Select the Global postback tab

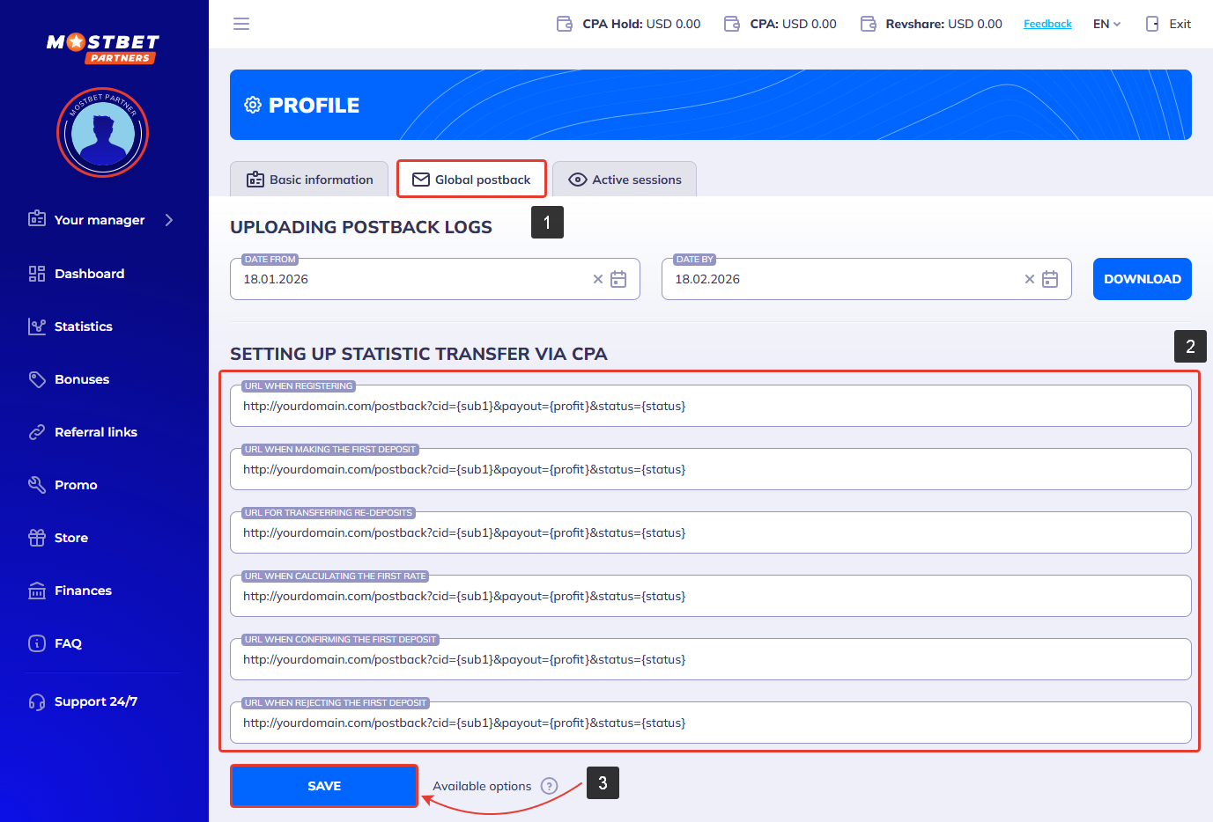(x=472, y=180)
